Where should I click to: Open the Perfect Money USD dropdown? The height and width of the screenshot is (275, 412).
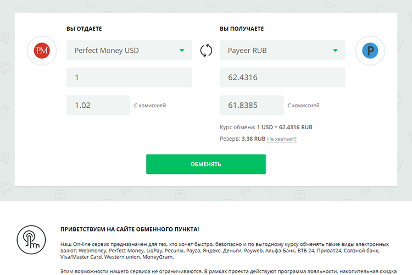(129, 51)
